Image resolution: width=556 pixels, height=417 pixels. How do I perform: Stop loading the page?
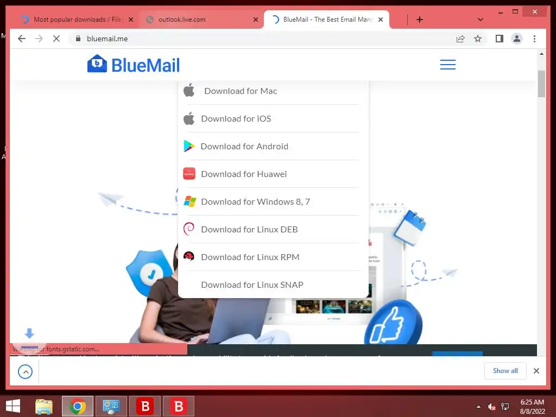[56, 39]
